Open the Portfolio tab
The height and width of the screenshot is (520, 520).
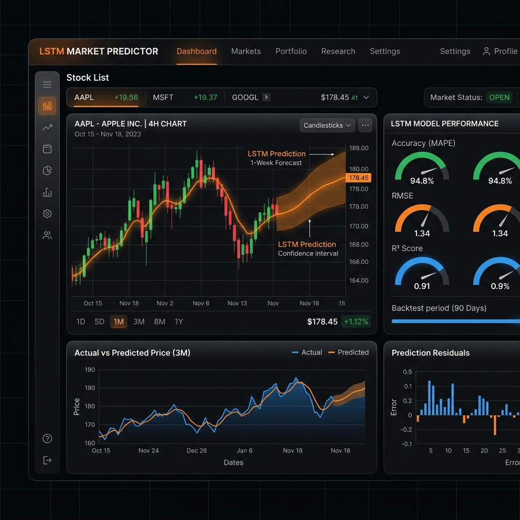click(x=291, y=51)
